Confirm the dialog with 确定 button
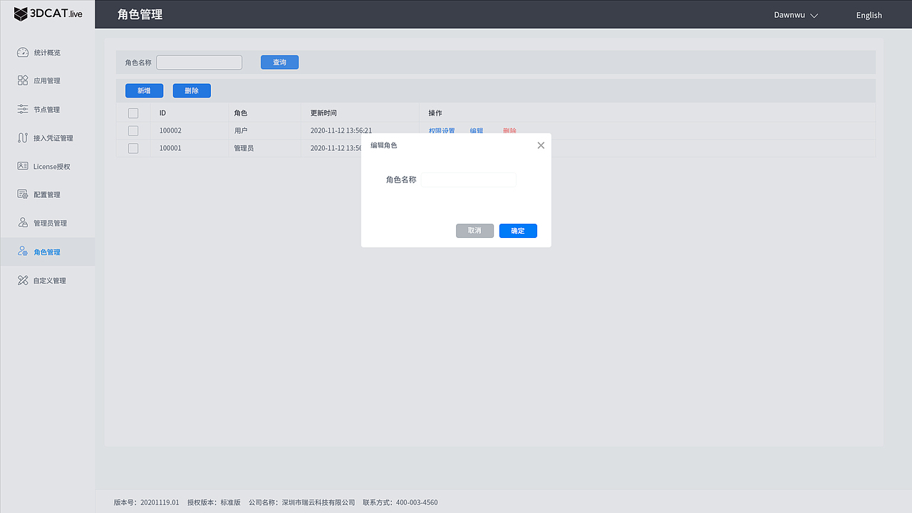The height and width of the screenshot is (513, 912). (518, 230)
